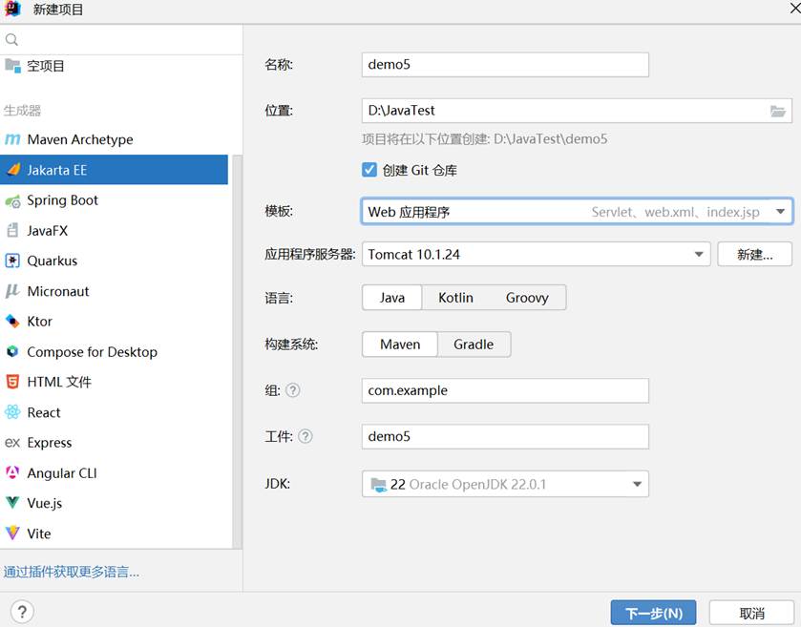Select the Micronaut generator label
This screenshot has width=801, height=627.
click(x=57, y=291)
